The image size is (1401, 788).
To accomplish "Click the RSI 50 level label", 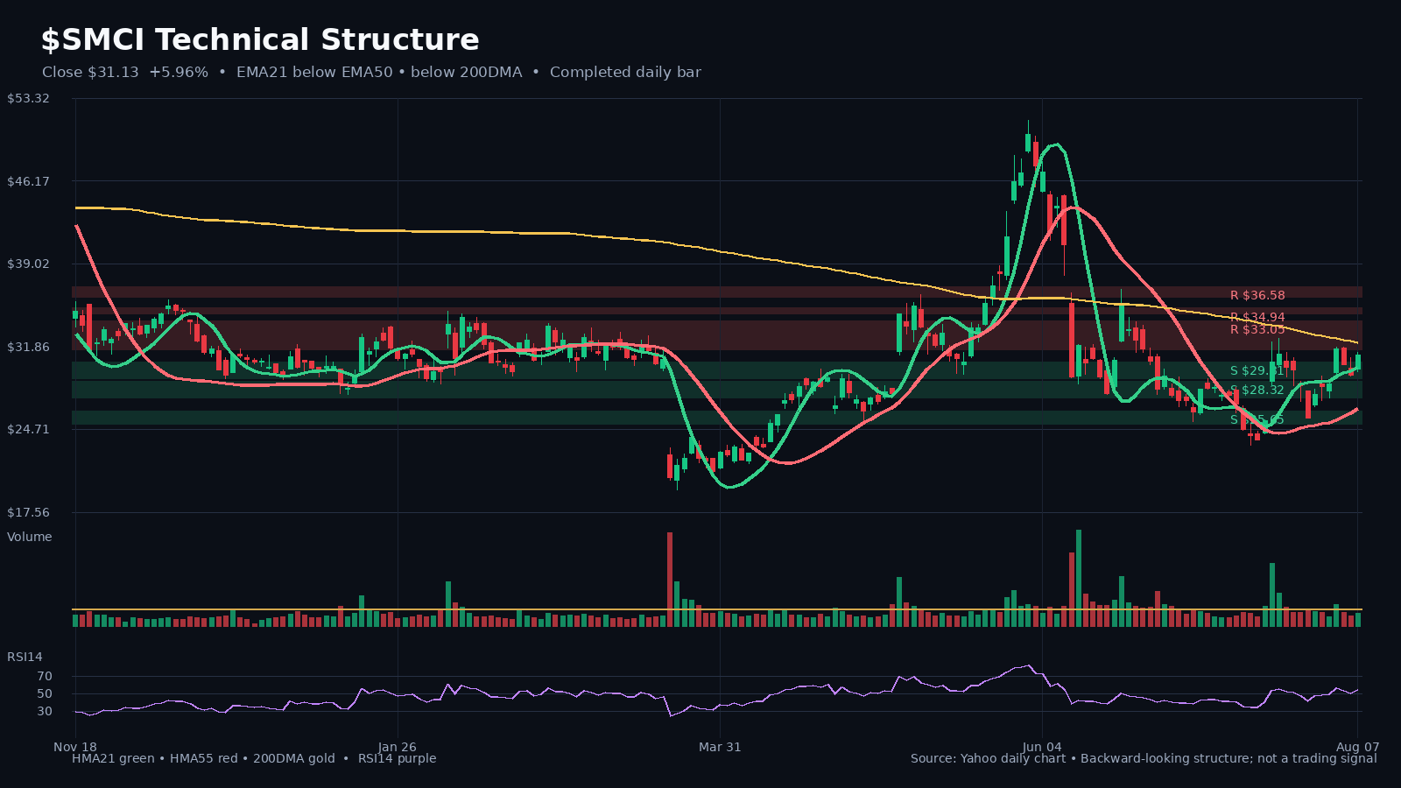I will pyautogui.click(x=45, y=693).
